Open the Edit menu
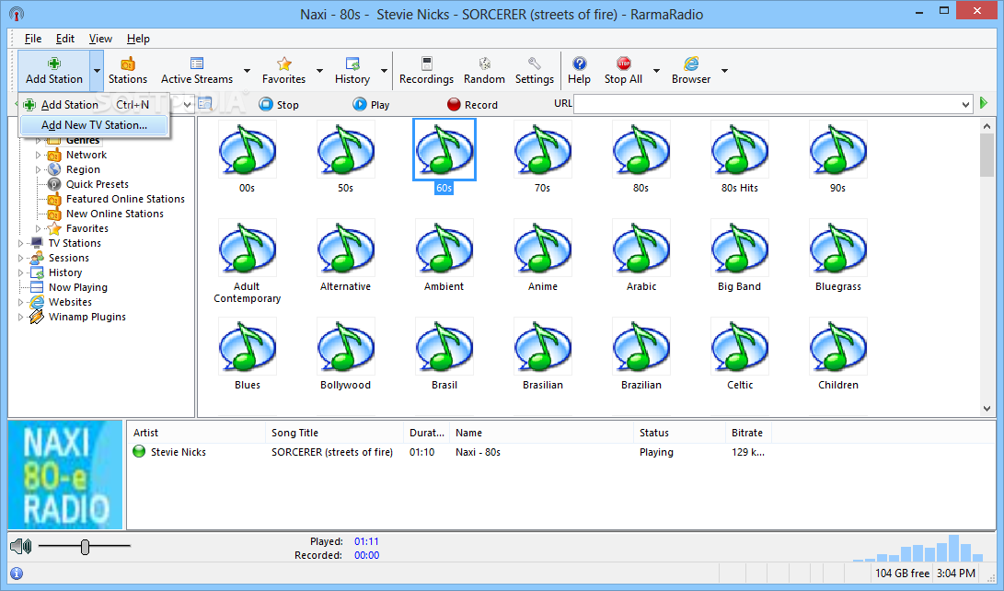 64,39
